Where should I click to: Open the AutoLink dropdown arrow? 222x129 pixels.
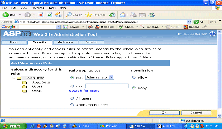pyautogui.click(x=162, y=27)
